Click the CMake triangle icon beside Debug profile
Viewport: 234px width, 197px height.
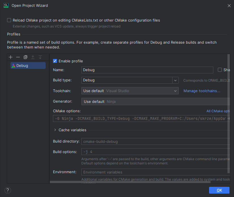(13, 65)
